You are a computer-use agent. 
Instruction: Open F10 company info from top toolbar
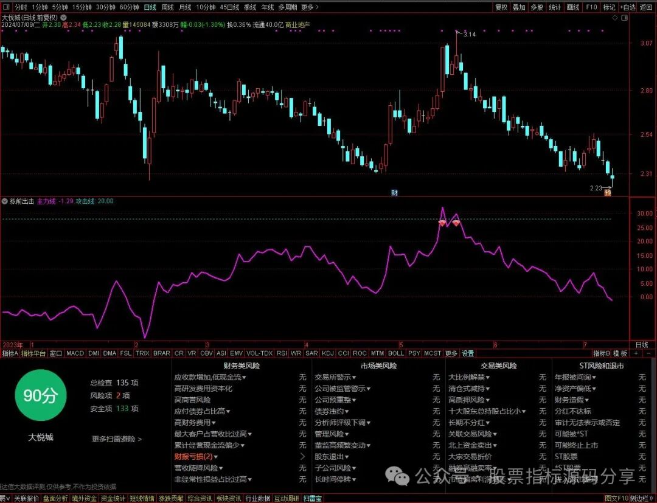591,7
